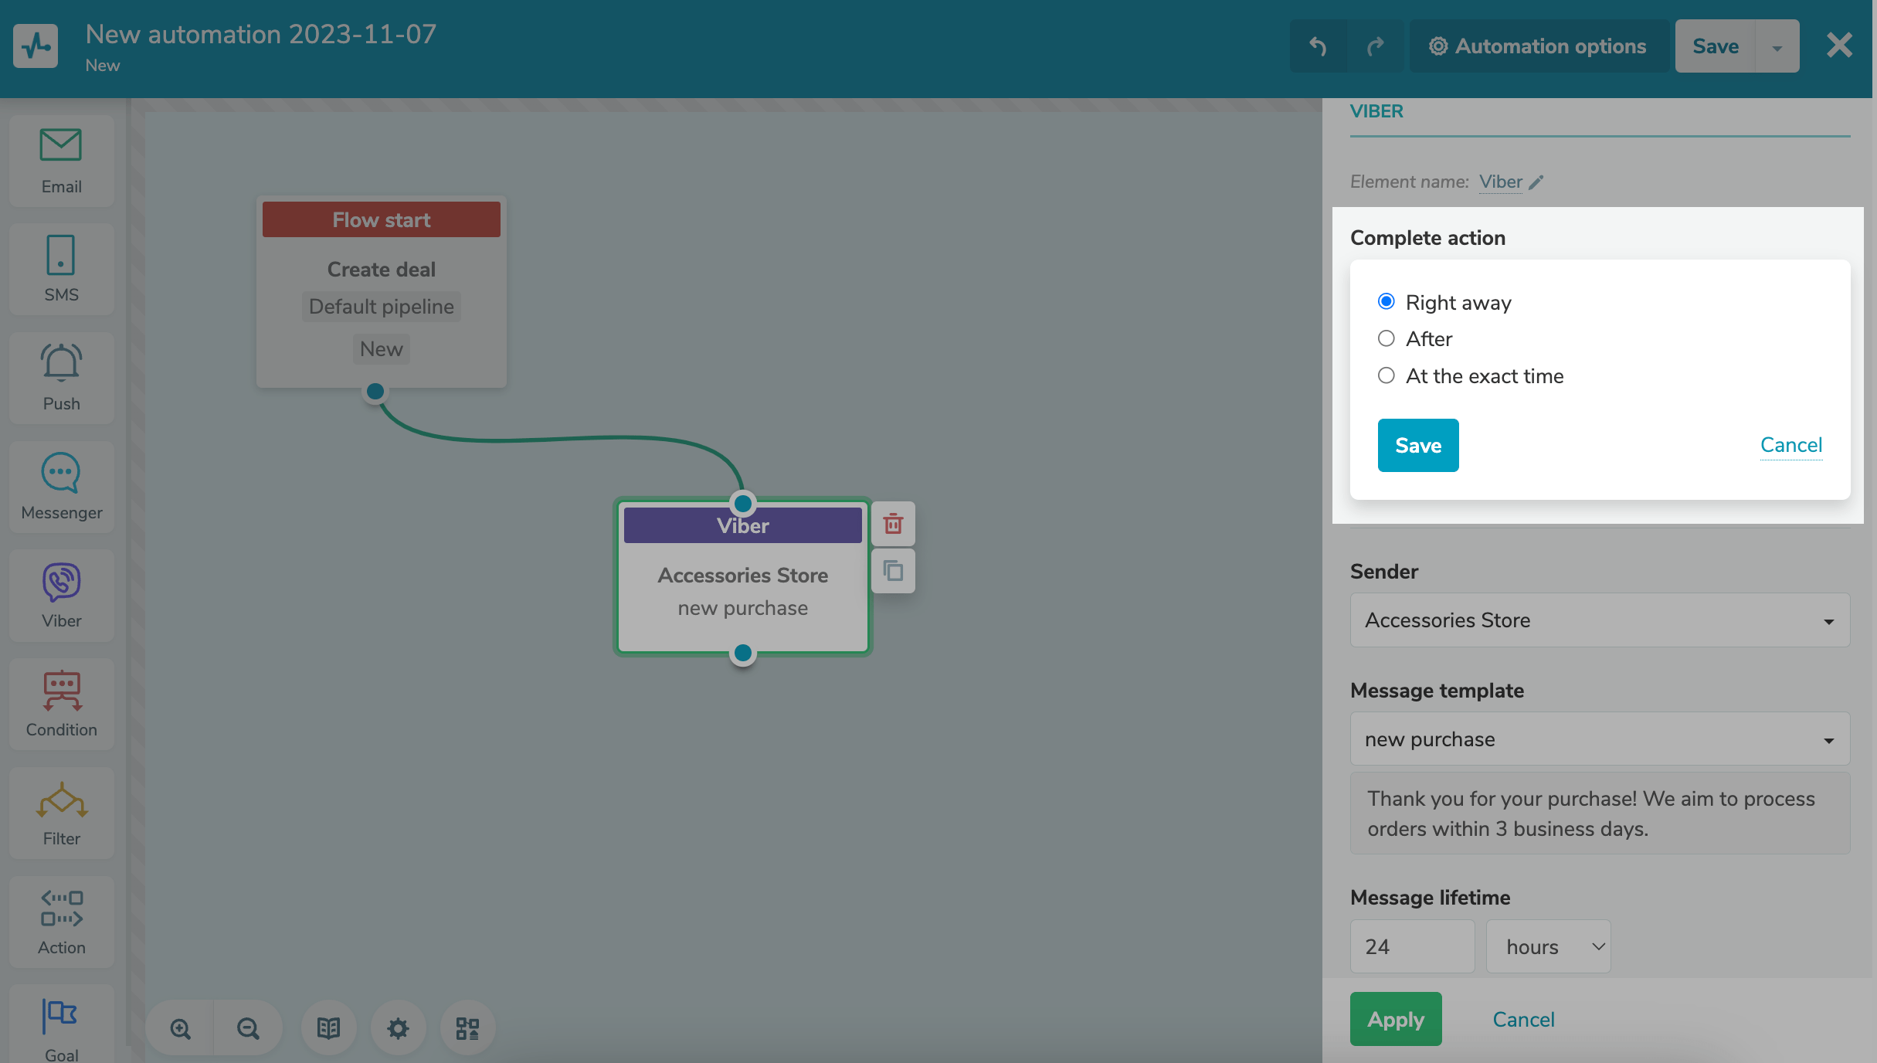Zoom in on the canvas
Screen dimensions: 1877x1063
(x=180, y=1028)
